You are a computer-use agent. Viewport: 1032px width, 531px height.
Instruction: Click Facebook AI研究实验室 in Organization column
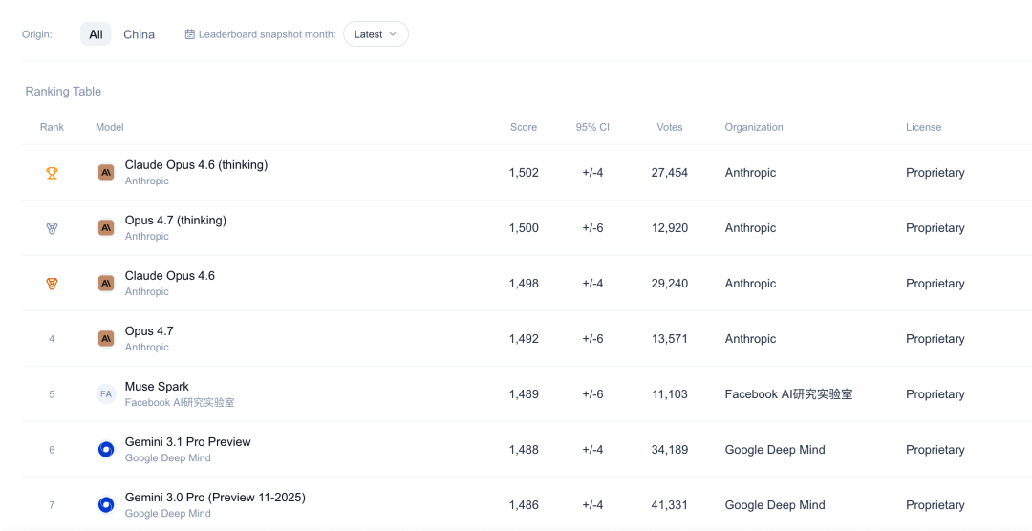click(x=788, y=394)
